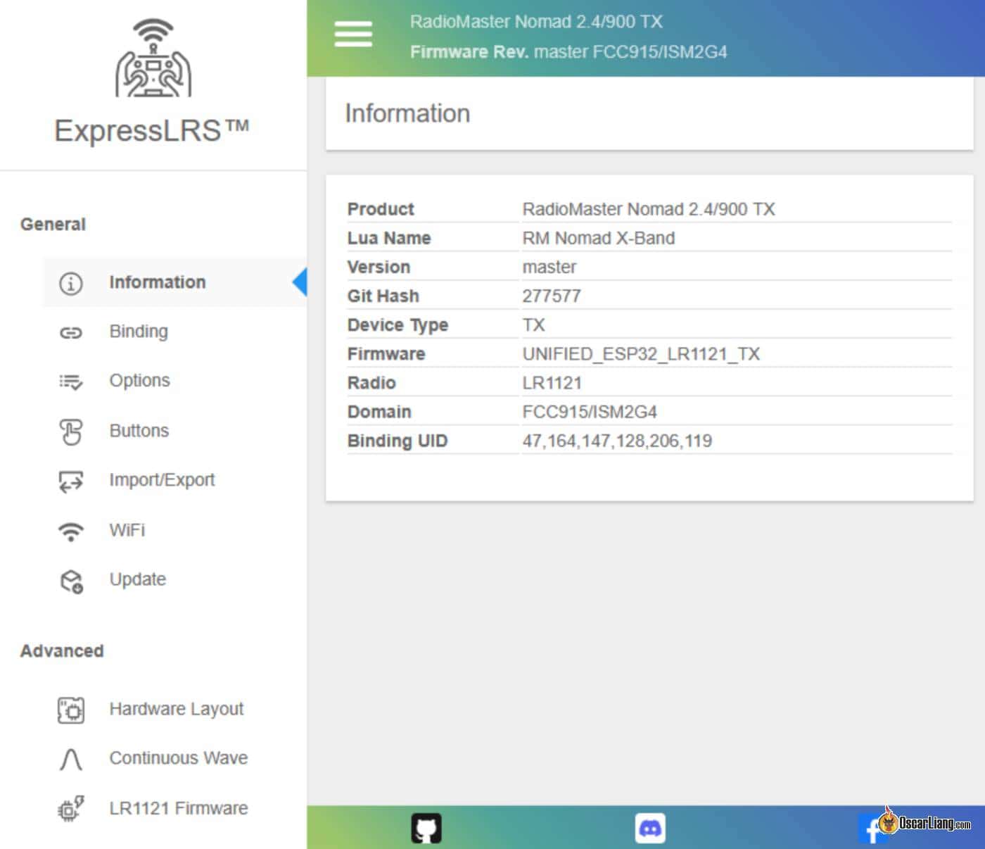The image size is (985, 849).
Task: Select the Binding UID value
Action: tap(617, 441)
